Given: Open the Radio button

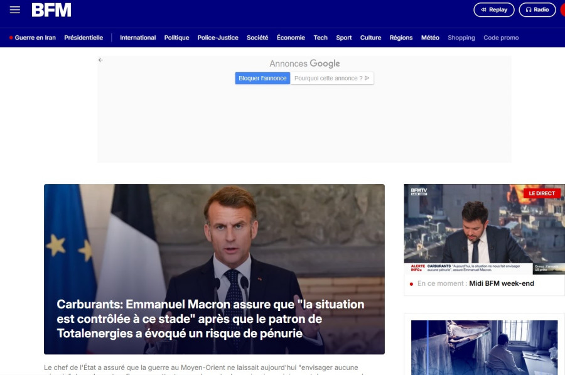Looking at the screenshot, I should (x=537, y=10).
